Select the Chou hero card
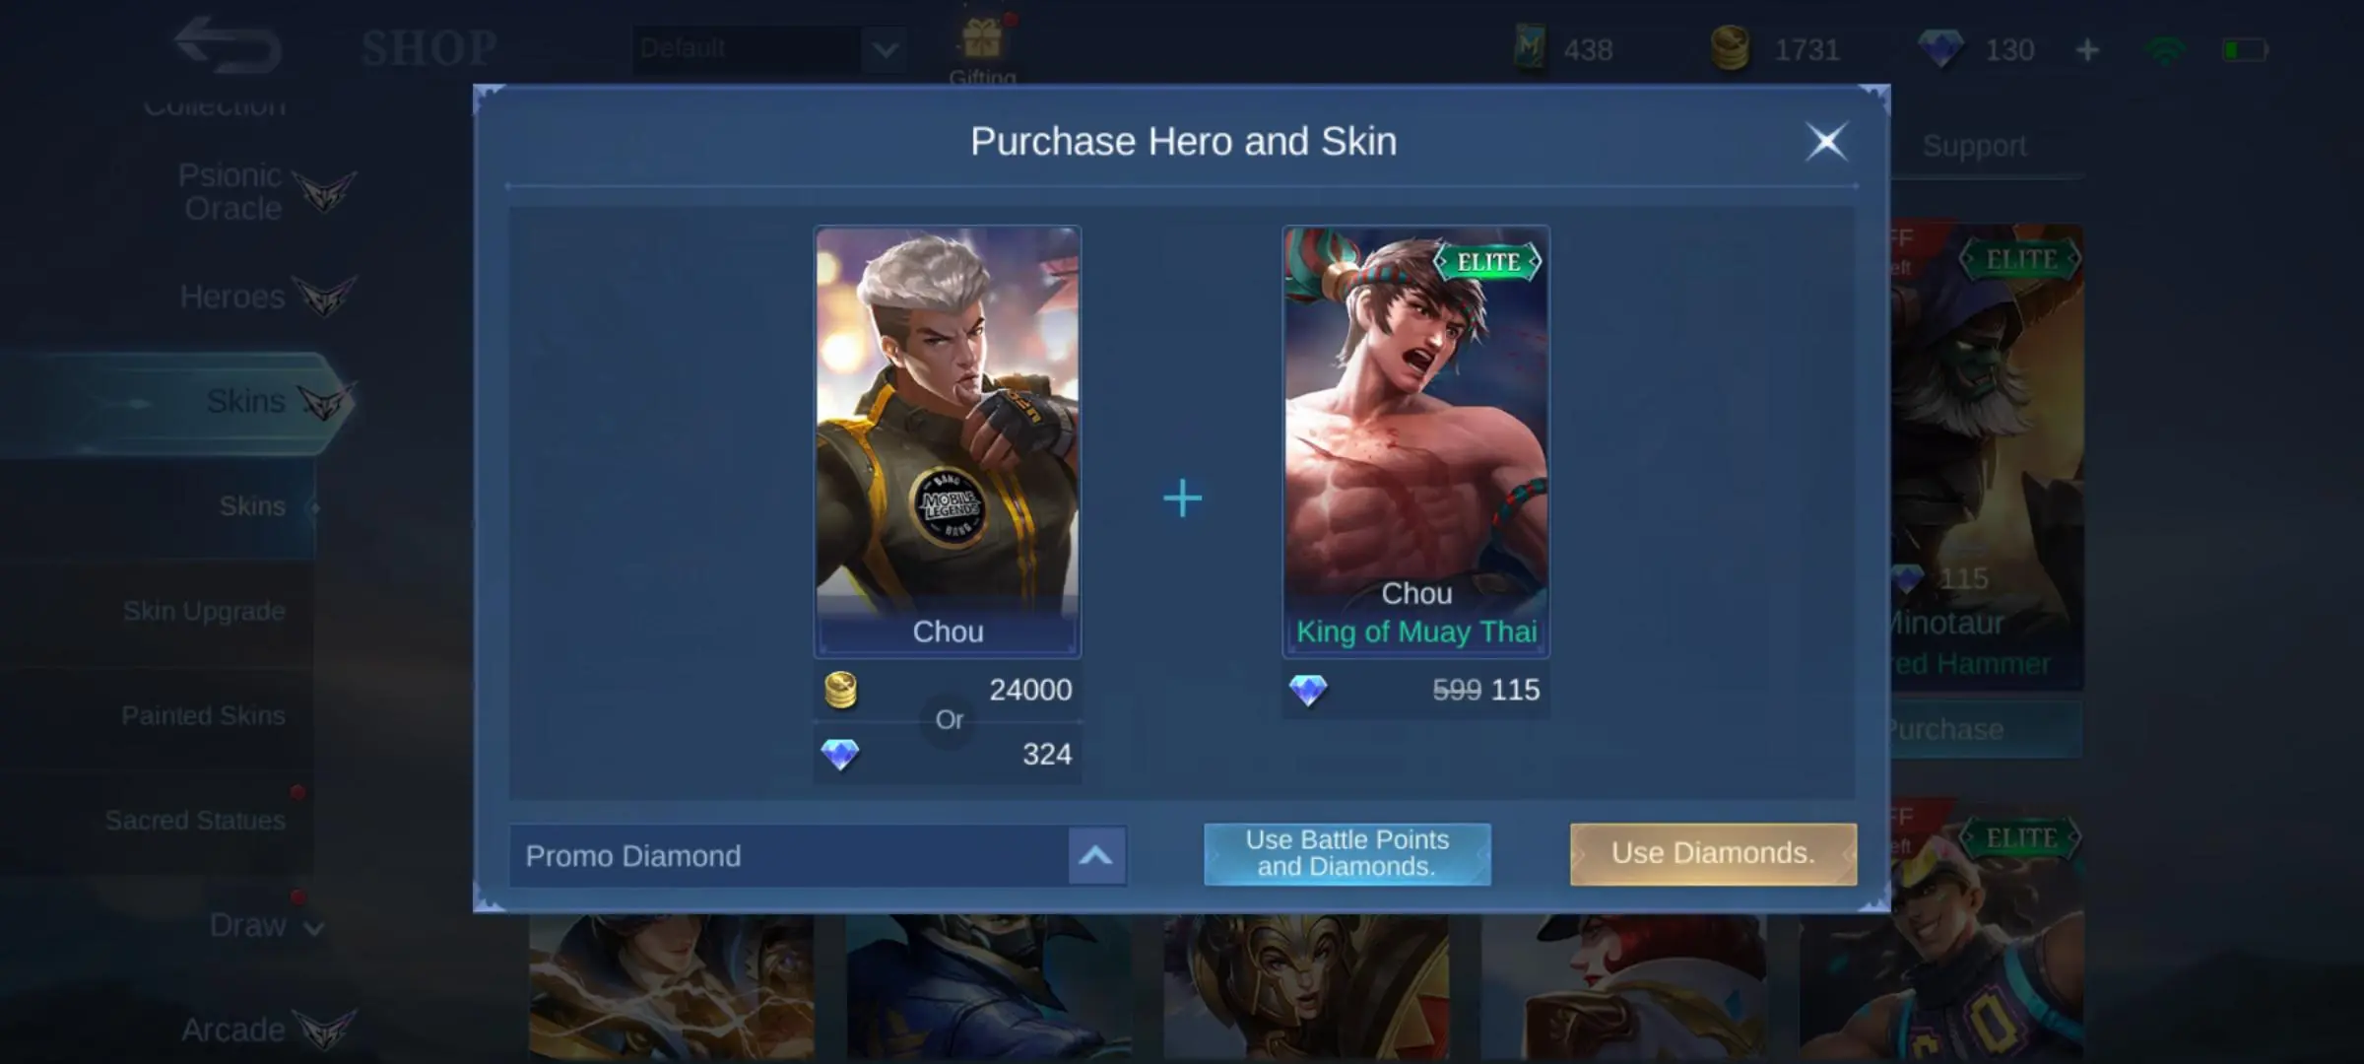 pyautogui.click(x=948, y=441)
